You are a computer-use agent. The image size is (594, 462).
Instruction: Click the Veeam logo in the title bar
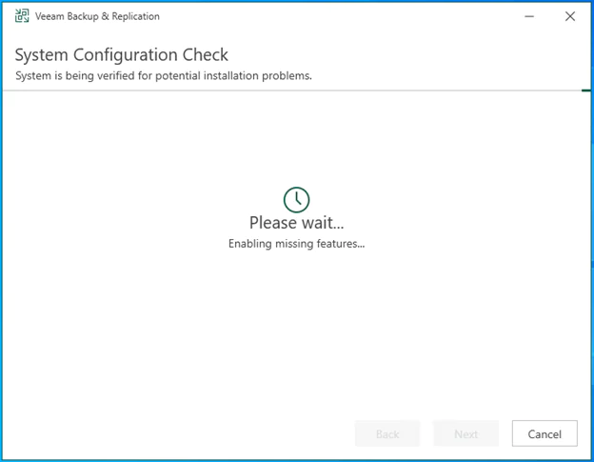[23, 16]
